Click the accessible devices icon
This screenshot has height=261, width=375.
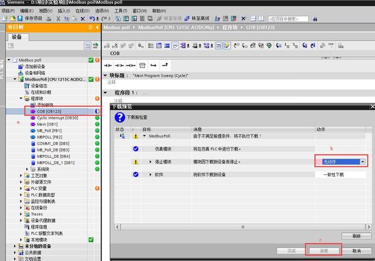click(217, 18)
